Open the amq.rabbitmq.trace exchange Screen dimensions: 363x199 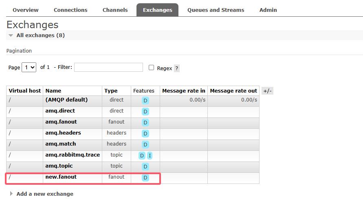[x=73, y=155]
